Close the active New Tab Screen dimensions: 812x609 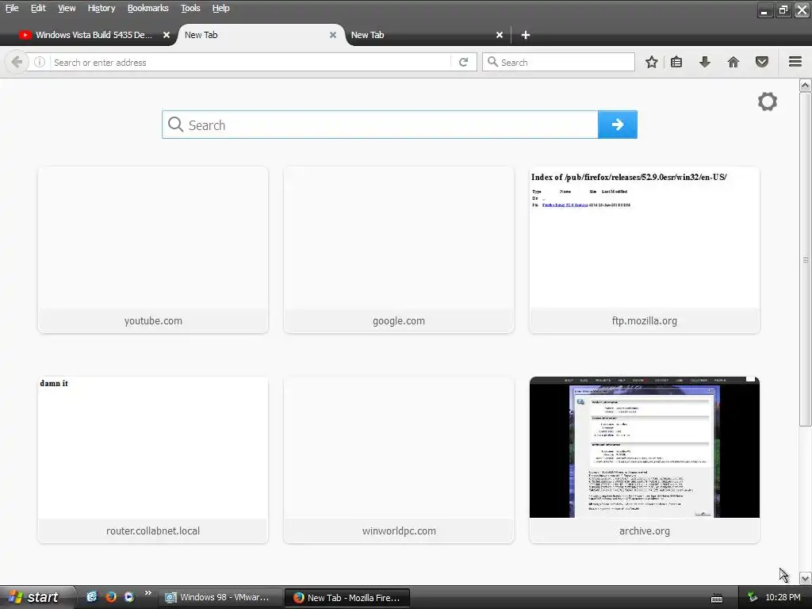pyautogui.click(x=333, y=35)
